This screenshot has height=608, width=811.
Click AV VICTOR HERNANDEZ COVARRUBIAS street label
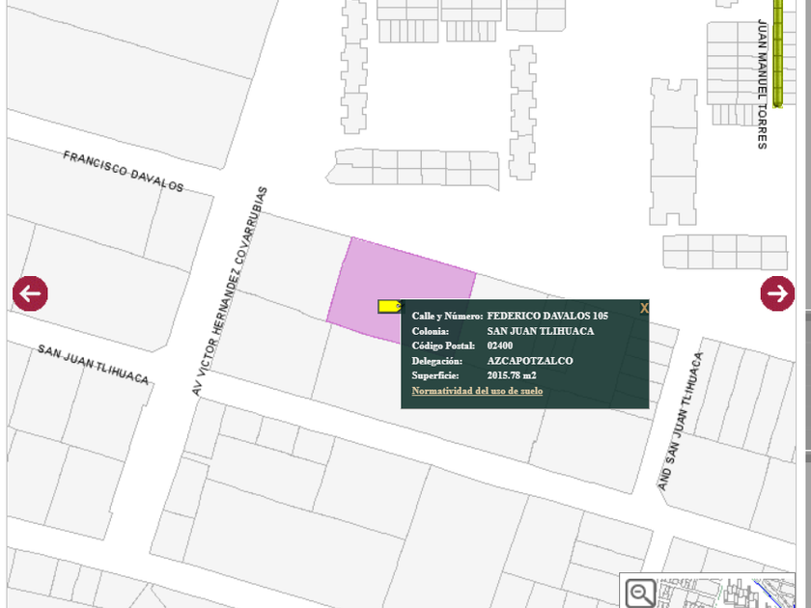(x=229, y=291)
